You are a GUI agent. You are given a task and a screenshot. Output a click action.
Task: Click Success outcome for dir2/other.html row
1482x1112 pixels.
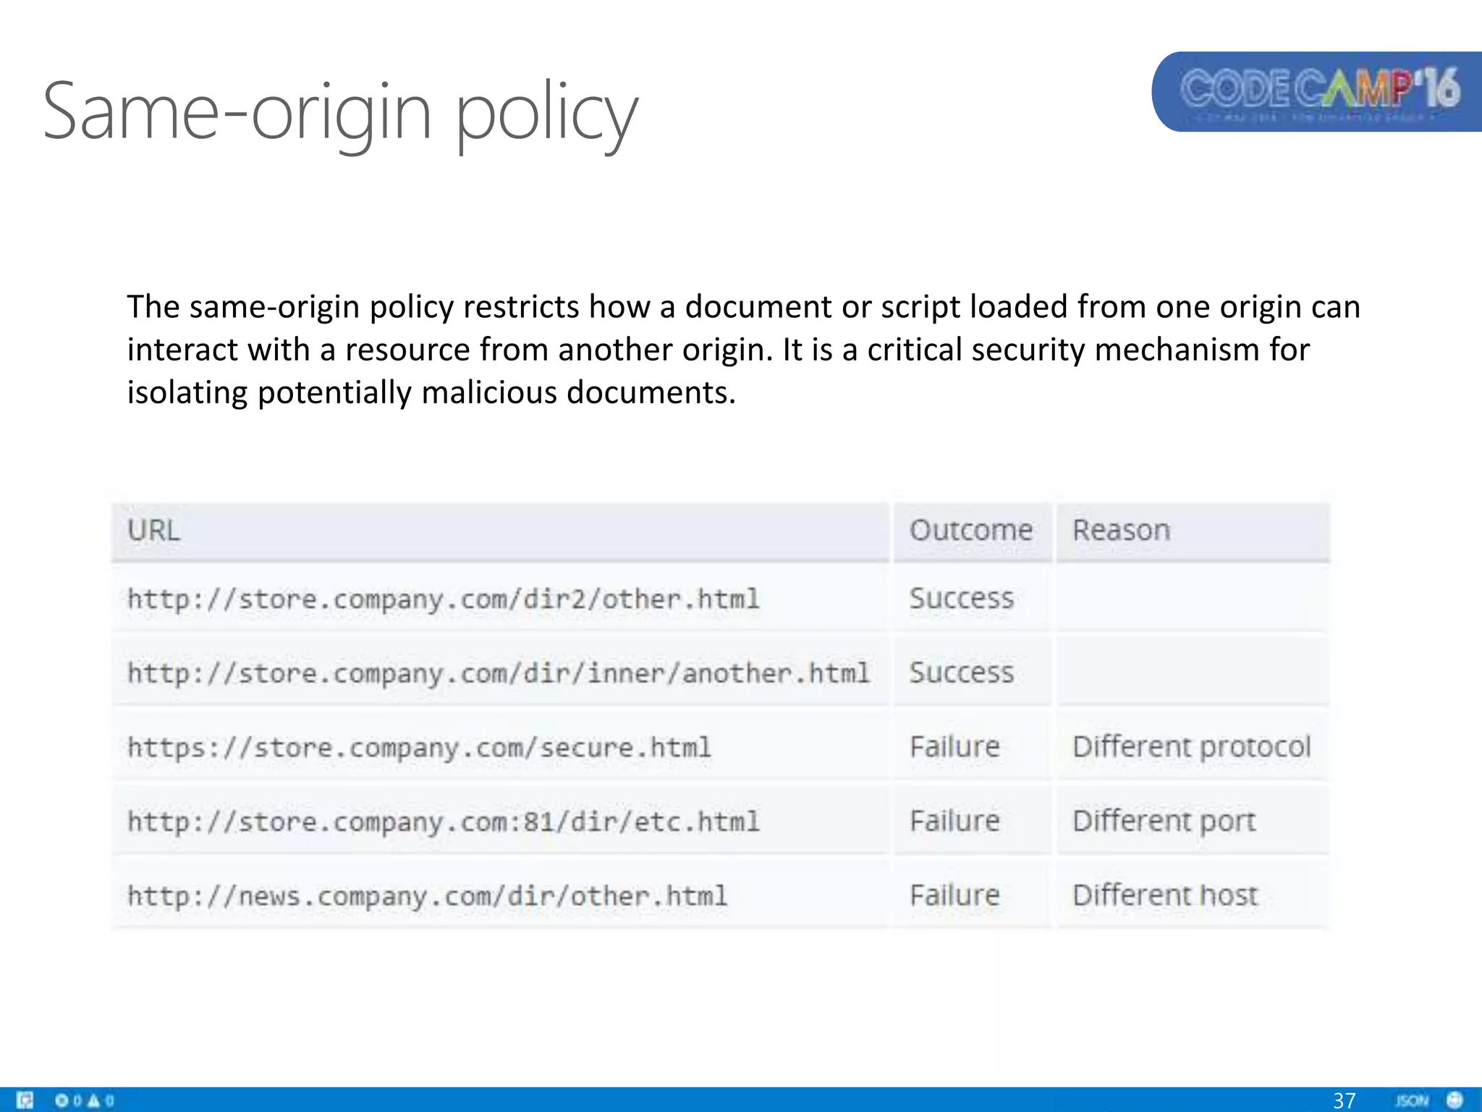972,599
